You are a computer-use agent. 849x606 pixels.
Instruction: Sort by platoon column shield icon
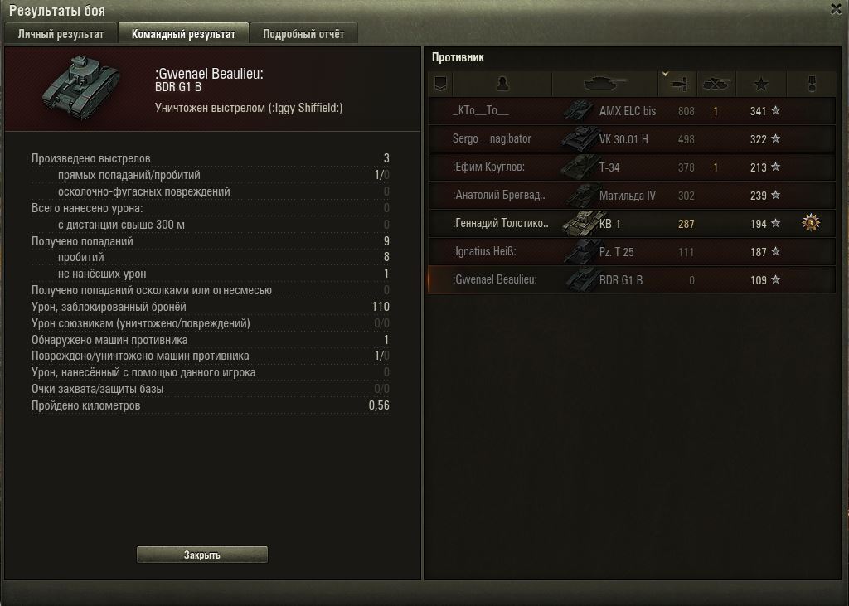click(441, 84)
